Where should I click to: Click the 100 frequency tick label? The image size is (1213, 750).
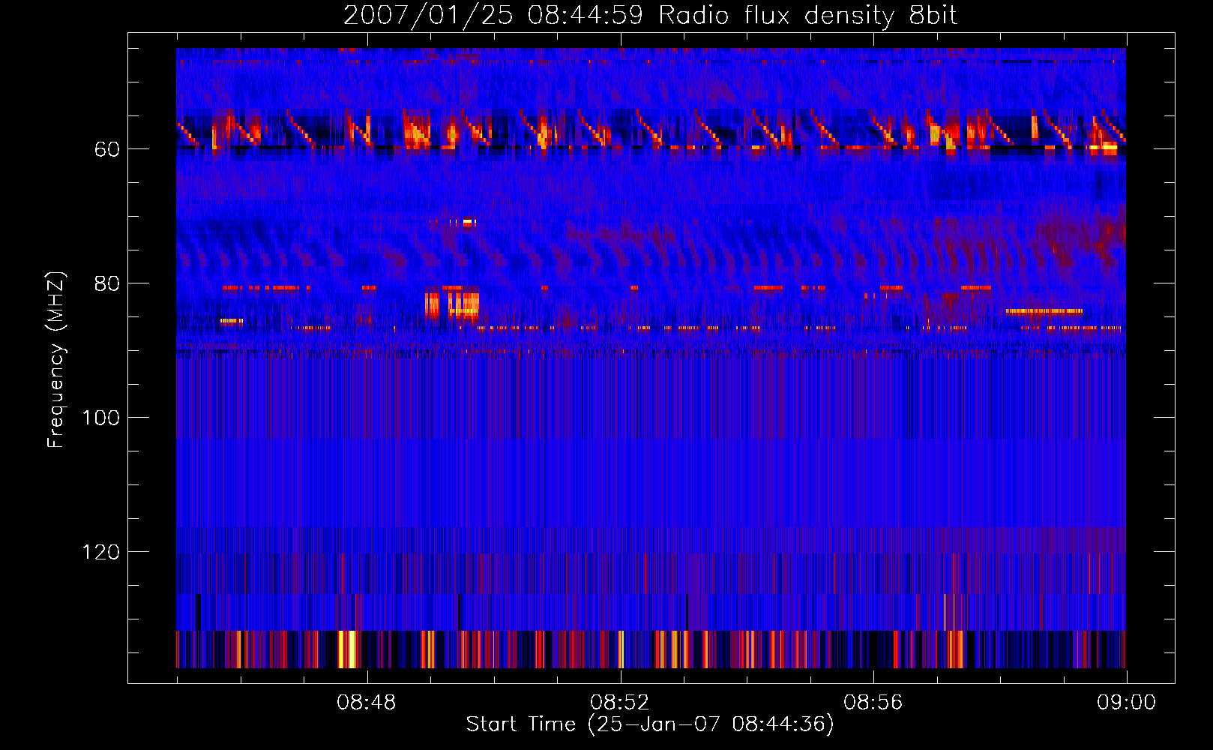[100, 418]
